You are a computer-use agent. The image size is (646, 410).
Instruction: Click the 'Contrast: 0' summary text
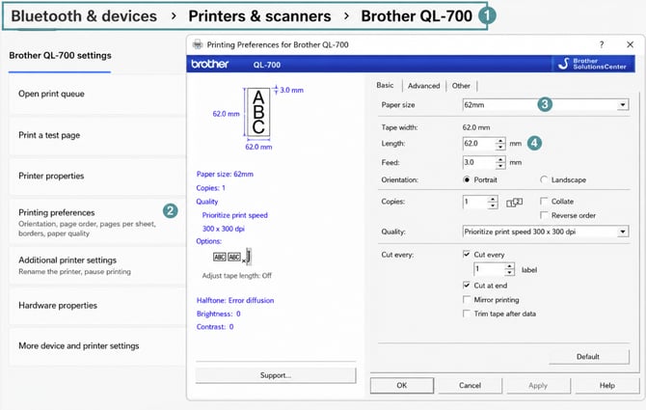[215, 327]
